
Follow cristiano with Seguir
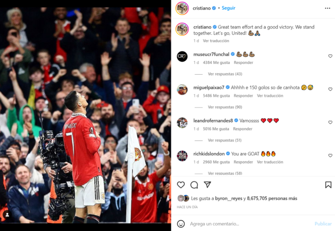(229, 8)
